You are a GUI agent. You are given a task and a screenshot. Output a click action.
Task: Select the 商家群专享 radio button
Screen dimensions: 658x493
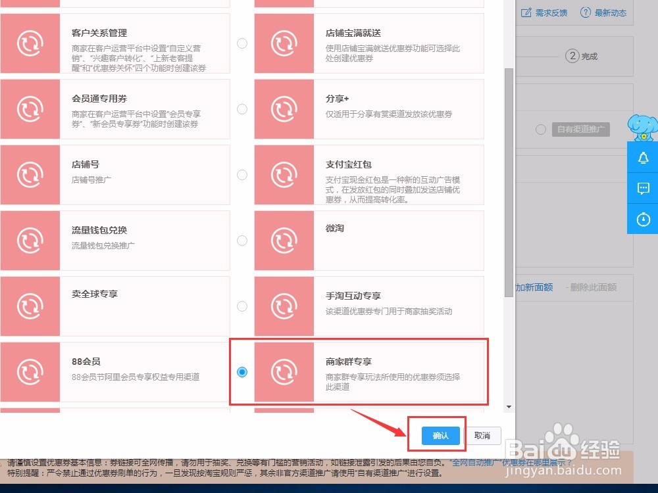[x=242, y=371]
